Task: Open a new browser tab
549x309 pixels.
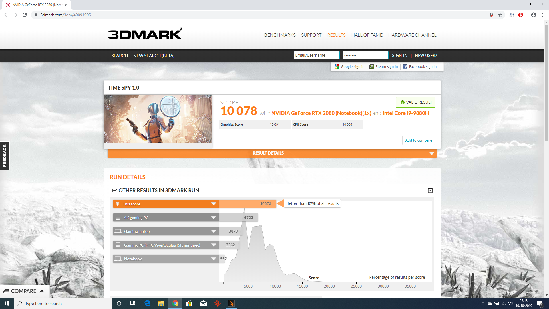Action: click(77, 5)
